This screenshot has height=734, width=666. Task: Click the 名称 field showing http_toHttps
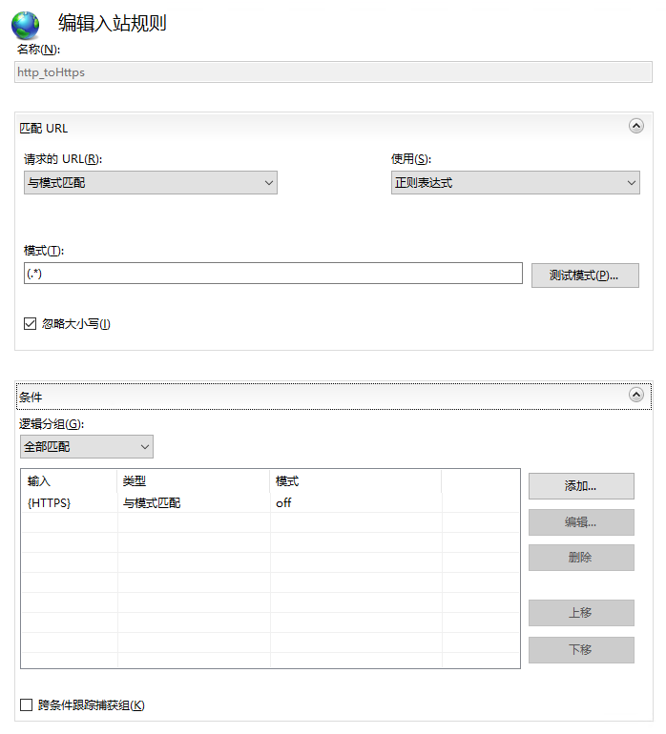point(334,71)
